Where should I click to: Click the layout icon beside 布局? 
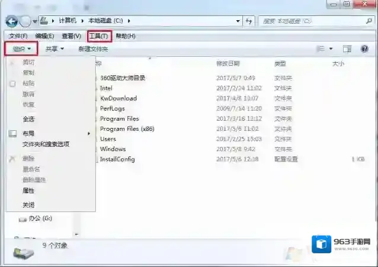[12, 134]
